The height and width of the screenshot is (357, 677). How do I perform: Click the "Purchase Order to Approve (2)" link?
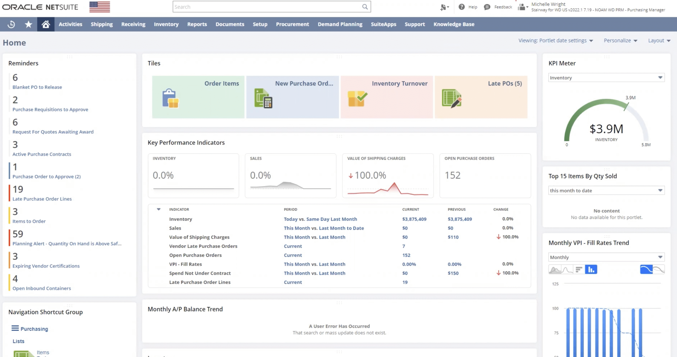click(x=47, y=176)
